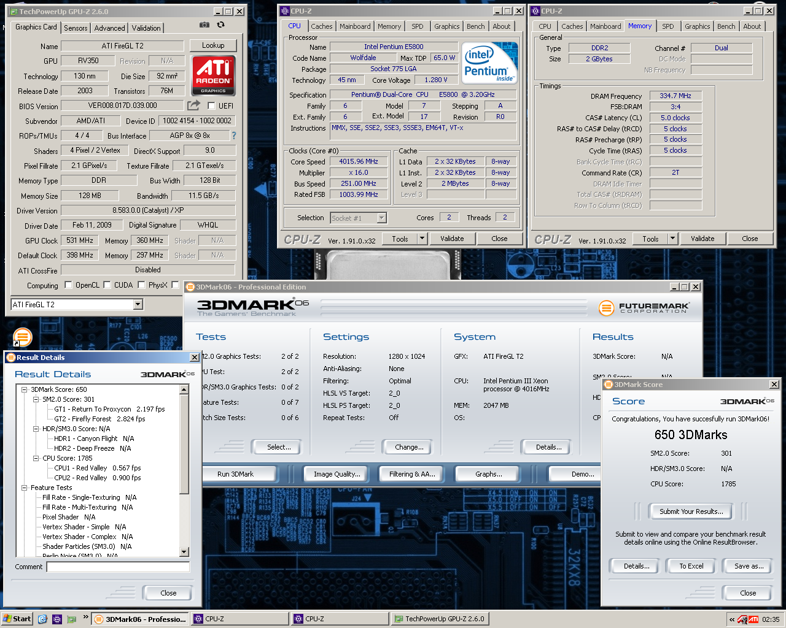Click the 3DMark06 logo in Result Details
786x628 pixels.
[168, 374]
